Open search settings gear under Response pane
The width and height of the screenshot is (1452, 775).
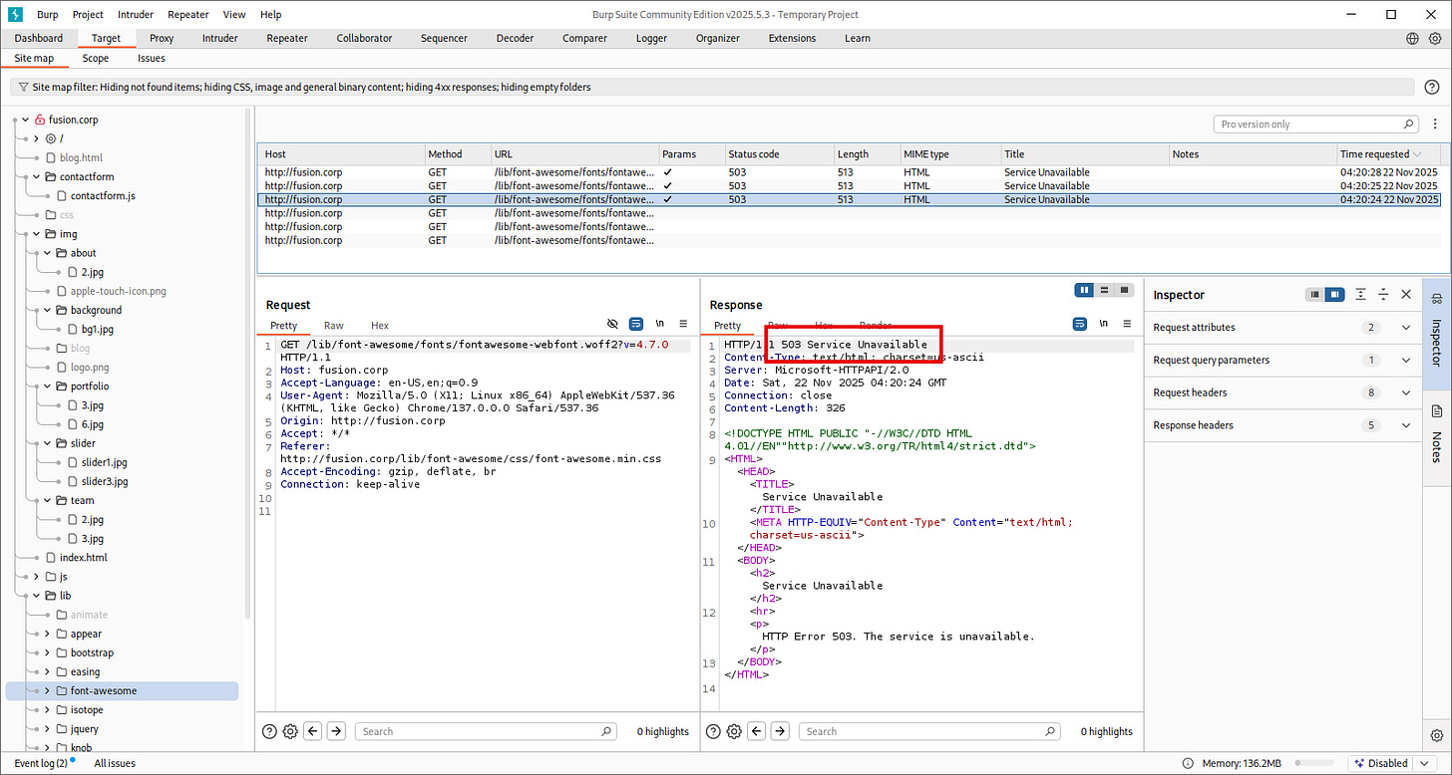(x=734, y=731)
